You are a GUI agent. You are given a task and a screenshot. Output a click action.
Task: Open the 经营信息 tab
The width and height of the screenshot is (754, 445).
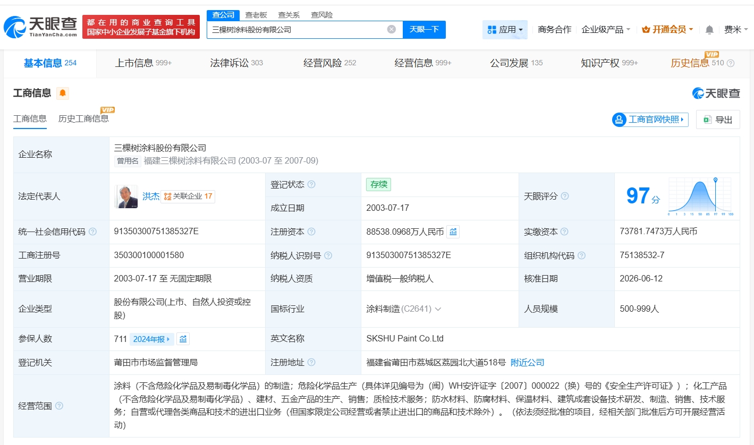tap(423, 63)
